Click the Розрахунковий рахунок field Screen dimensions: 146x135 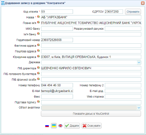pyautogui.click(x=123, y=29)
